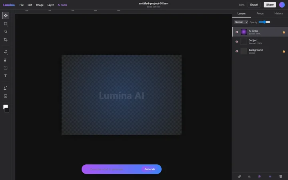Select the Lasso tool
The width and height of the screenshot is (288, 180).
pyautogui.click(x=6, y=32)
